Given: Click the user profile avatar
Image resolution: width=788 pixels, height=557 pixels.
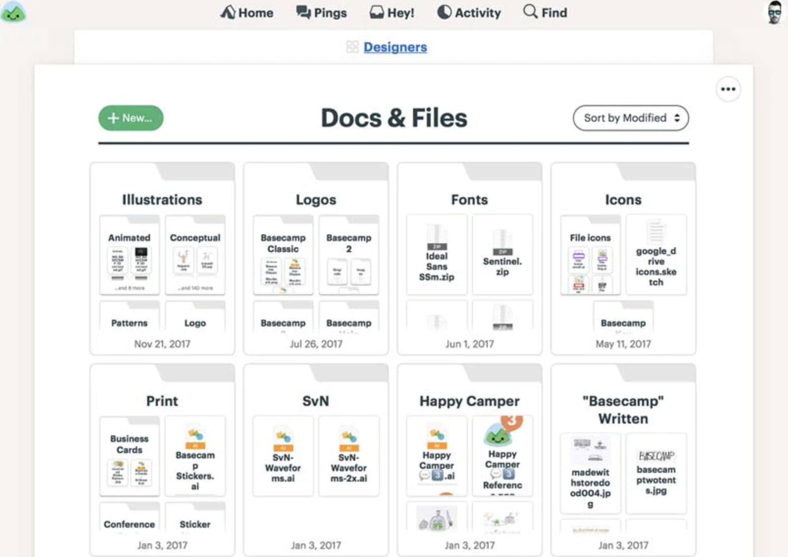Looking at the screenshot, I should 774,13.
